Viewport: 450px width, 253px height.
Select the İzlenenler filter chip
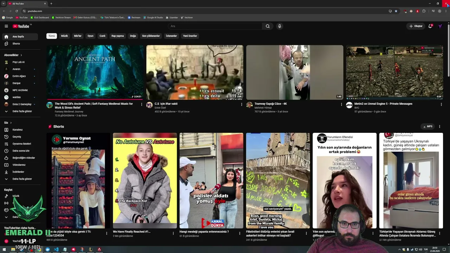pos(171,36)
